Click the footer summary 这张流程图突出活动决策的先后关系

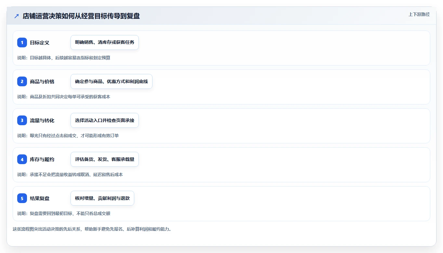47,229
